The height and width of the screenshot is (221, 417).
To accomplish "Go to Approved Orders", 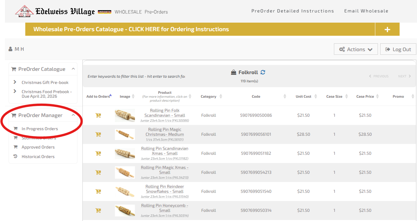I will click(x=38, y=147).
